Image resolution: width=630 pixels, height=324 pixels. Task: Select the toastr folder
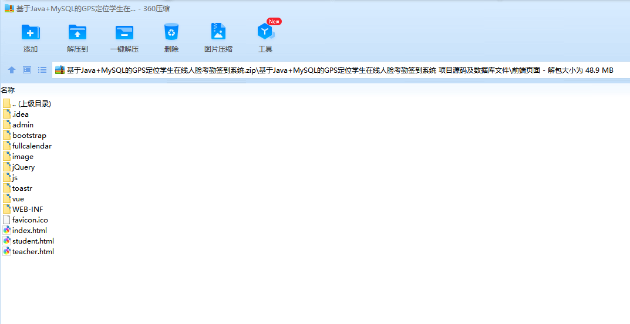[x=17, y=188]
